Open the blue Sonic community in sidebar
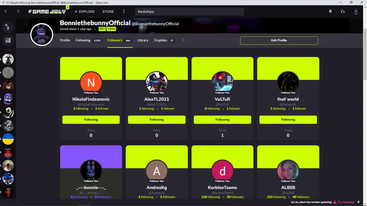 tap(8, 179)
